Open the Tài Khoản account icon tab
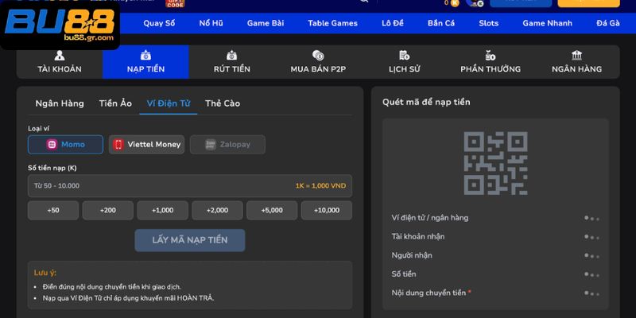The image size is (636, 318). pyautogui.click(x=60, y=56)
